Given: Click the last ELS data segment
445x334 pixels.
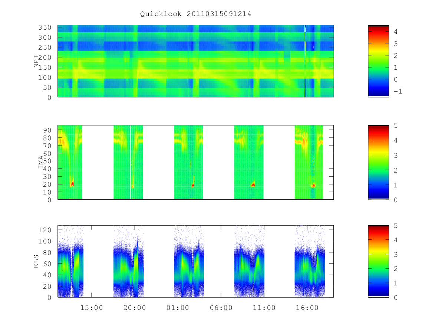Looking at the screenshot, I should pyautogui.click(x=310, y=261).
